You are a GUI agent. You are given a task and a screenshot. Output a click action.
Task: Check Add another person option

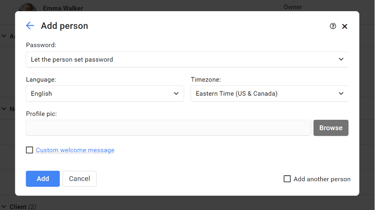click(287, 179)
